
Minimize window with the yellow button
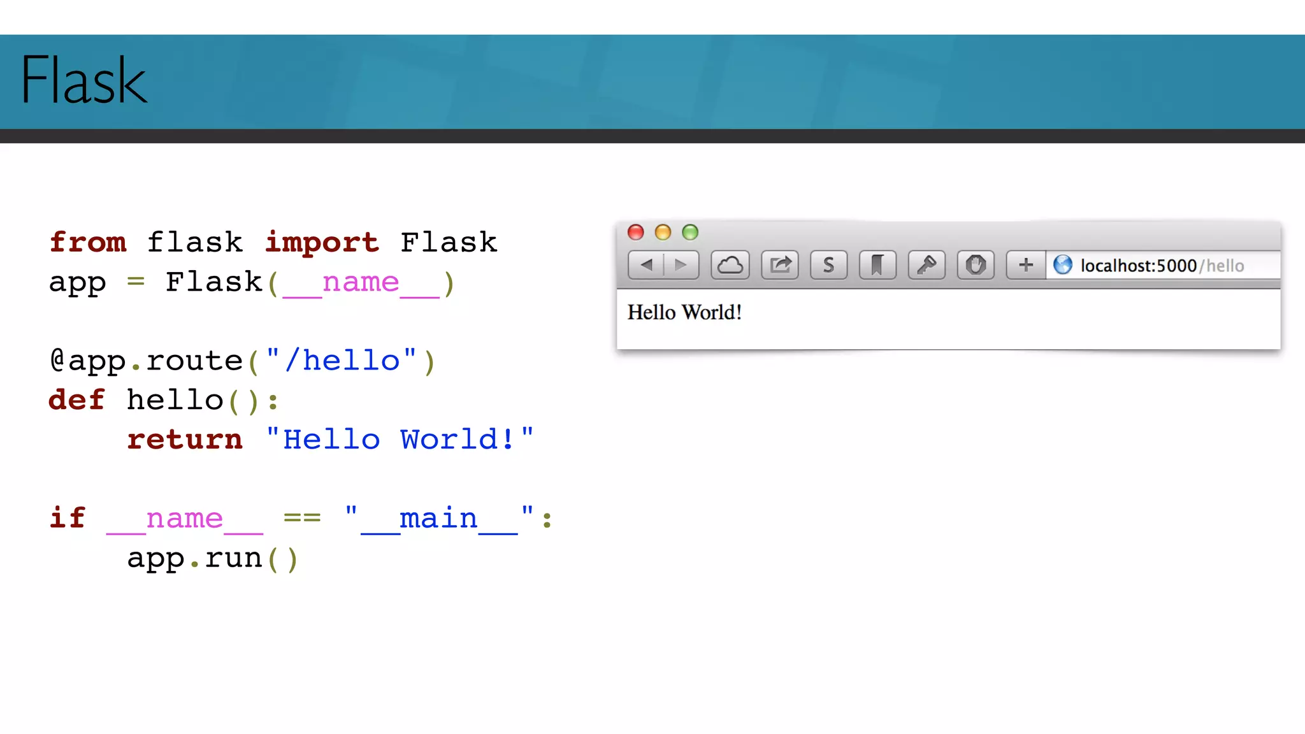click(x=663, y=232)
